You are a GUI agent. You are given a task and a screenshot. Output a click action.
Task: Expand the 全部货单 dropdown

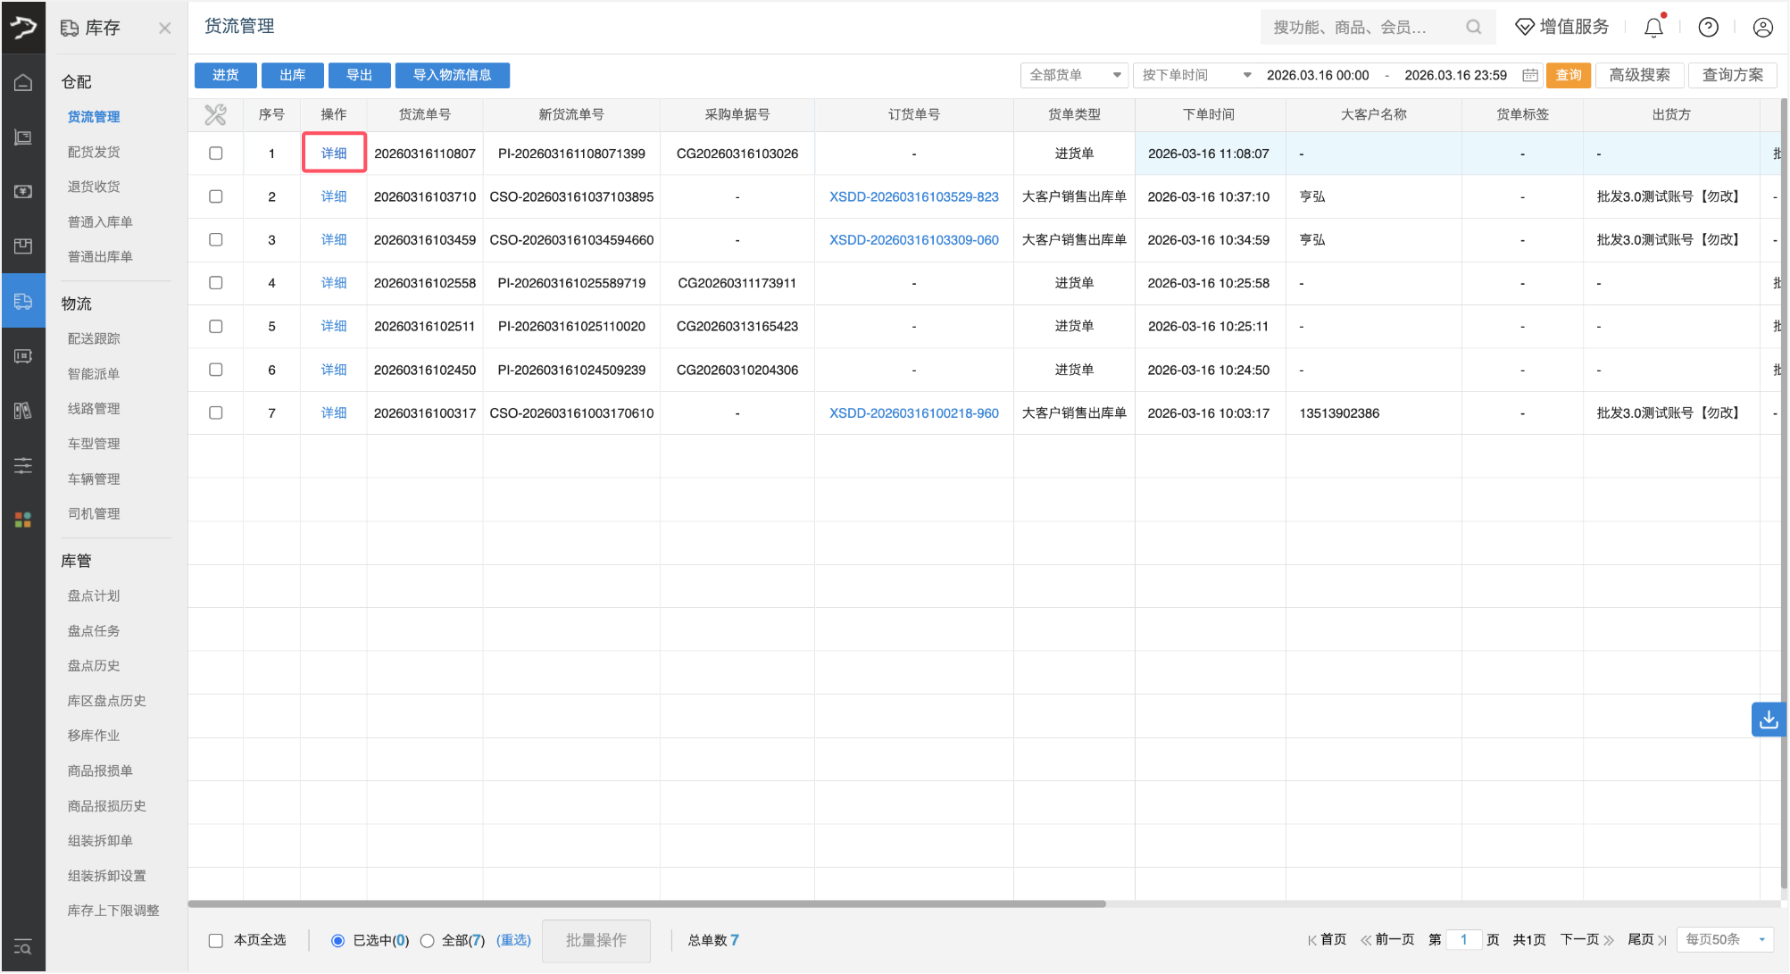click(1074, 75)
